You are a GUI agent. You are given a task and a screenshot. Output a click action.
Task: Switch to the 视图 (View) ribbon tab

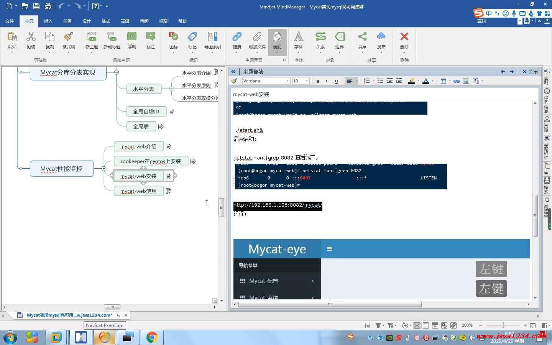163,21
